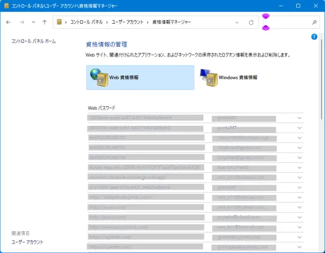Click the Adobe App Info entry text

click(145, 168)
